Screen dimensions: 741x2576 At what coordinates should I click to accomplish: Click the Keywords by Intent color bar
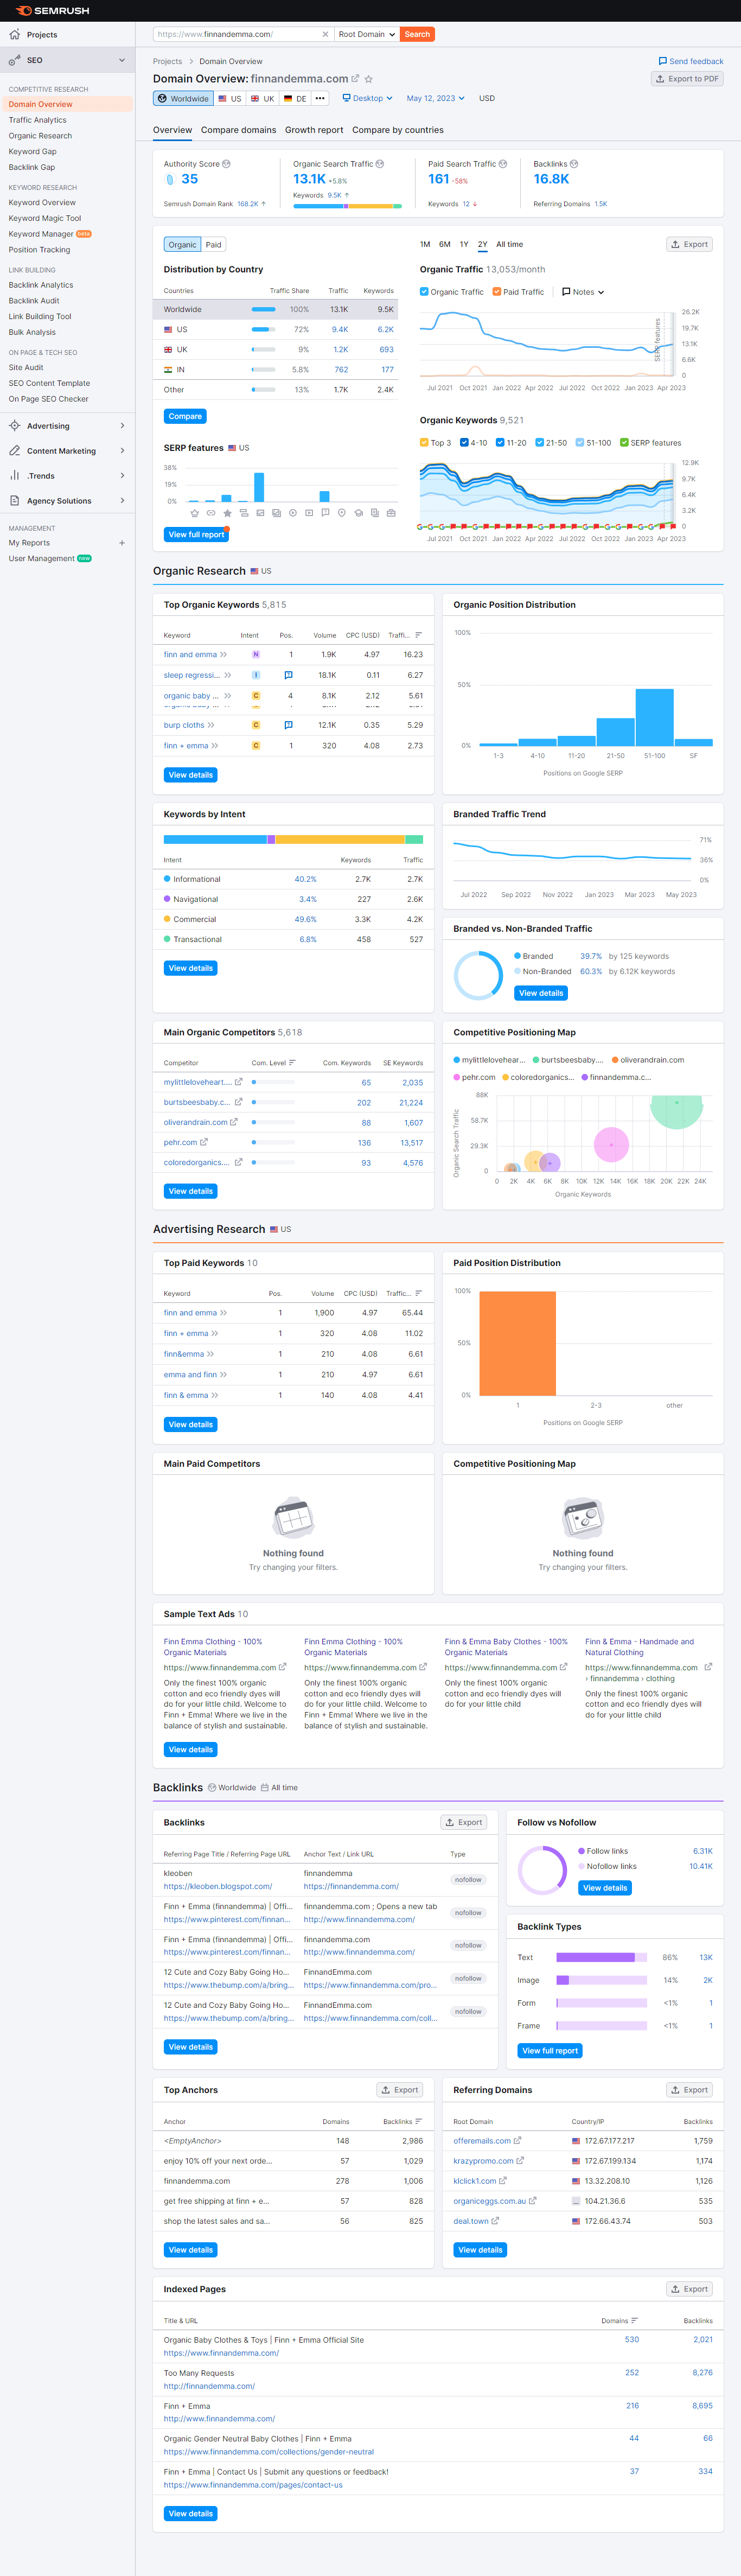[293, 839]
